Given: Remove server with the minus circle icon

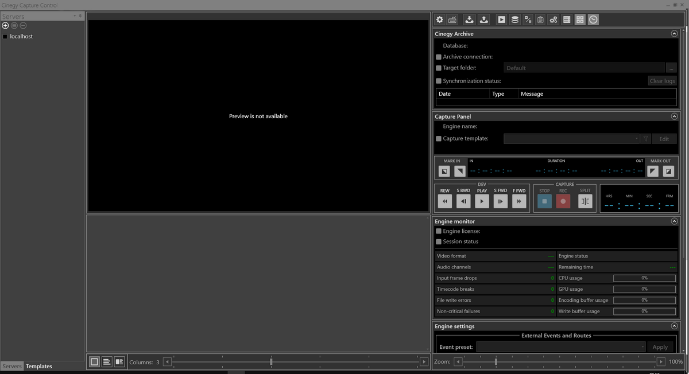Looking at the screenshot, I should (x=23, y=25).
